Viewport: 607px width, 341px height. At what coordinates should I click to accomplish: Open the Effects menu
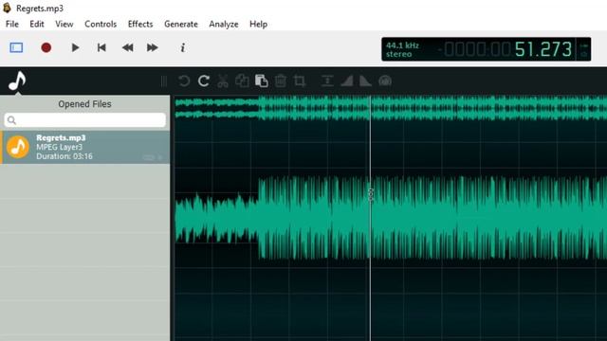pos(140,24)
